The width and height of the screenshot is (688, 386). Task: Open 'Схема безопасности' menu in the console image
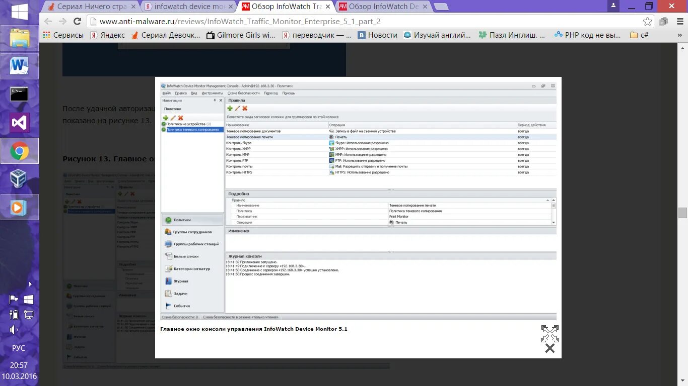coord(243,93)
